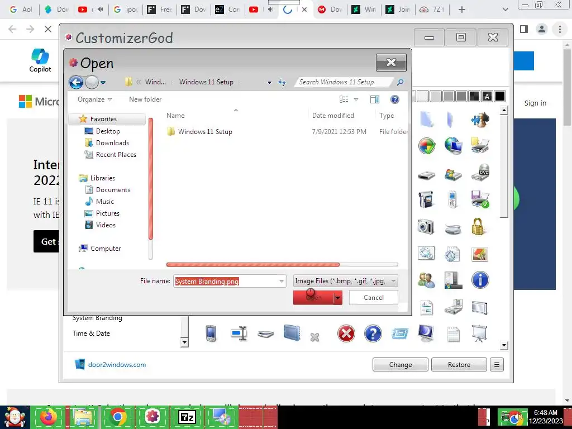Select Desktop in the navigation pane
This screenshot has height=429, width=572.
click(108, 131)
